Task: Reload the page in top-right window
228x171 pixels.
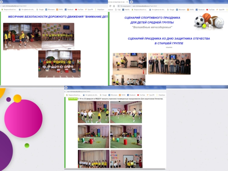Action: [x=110, y=6]
